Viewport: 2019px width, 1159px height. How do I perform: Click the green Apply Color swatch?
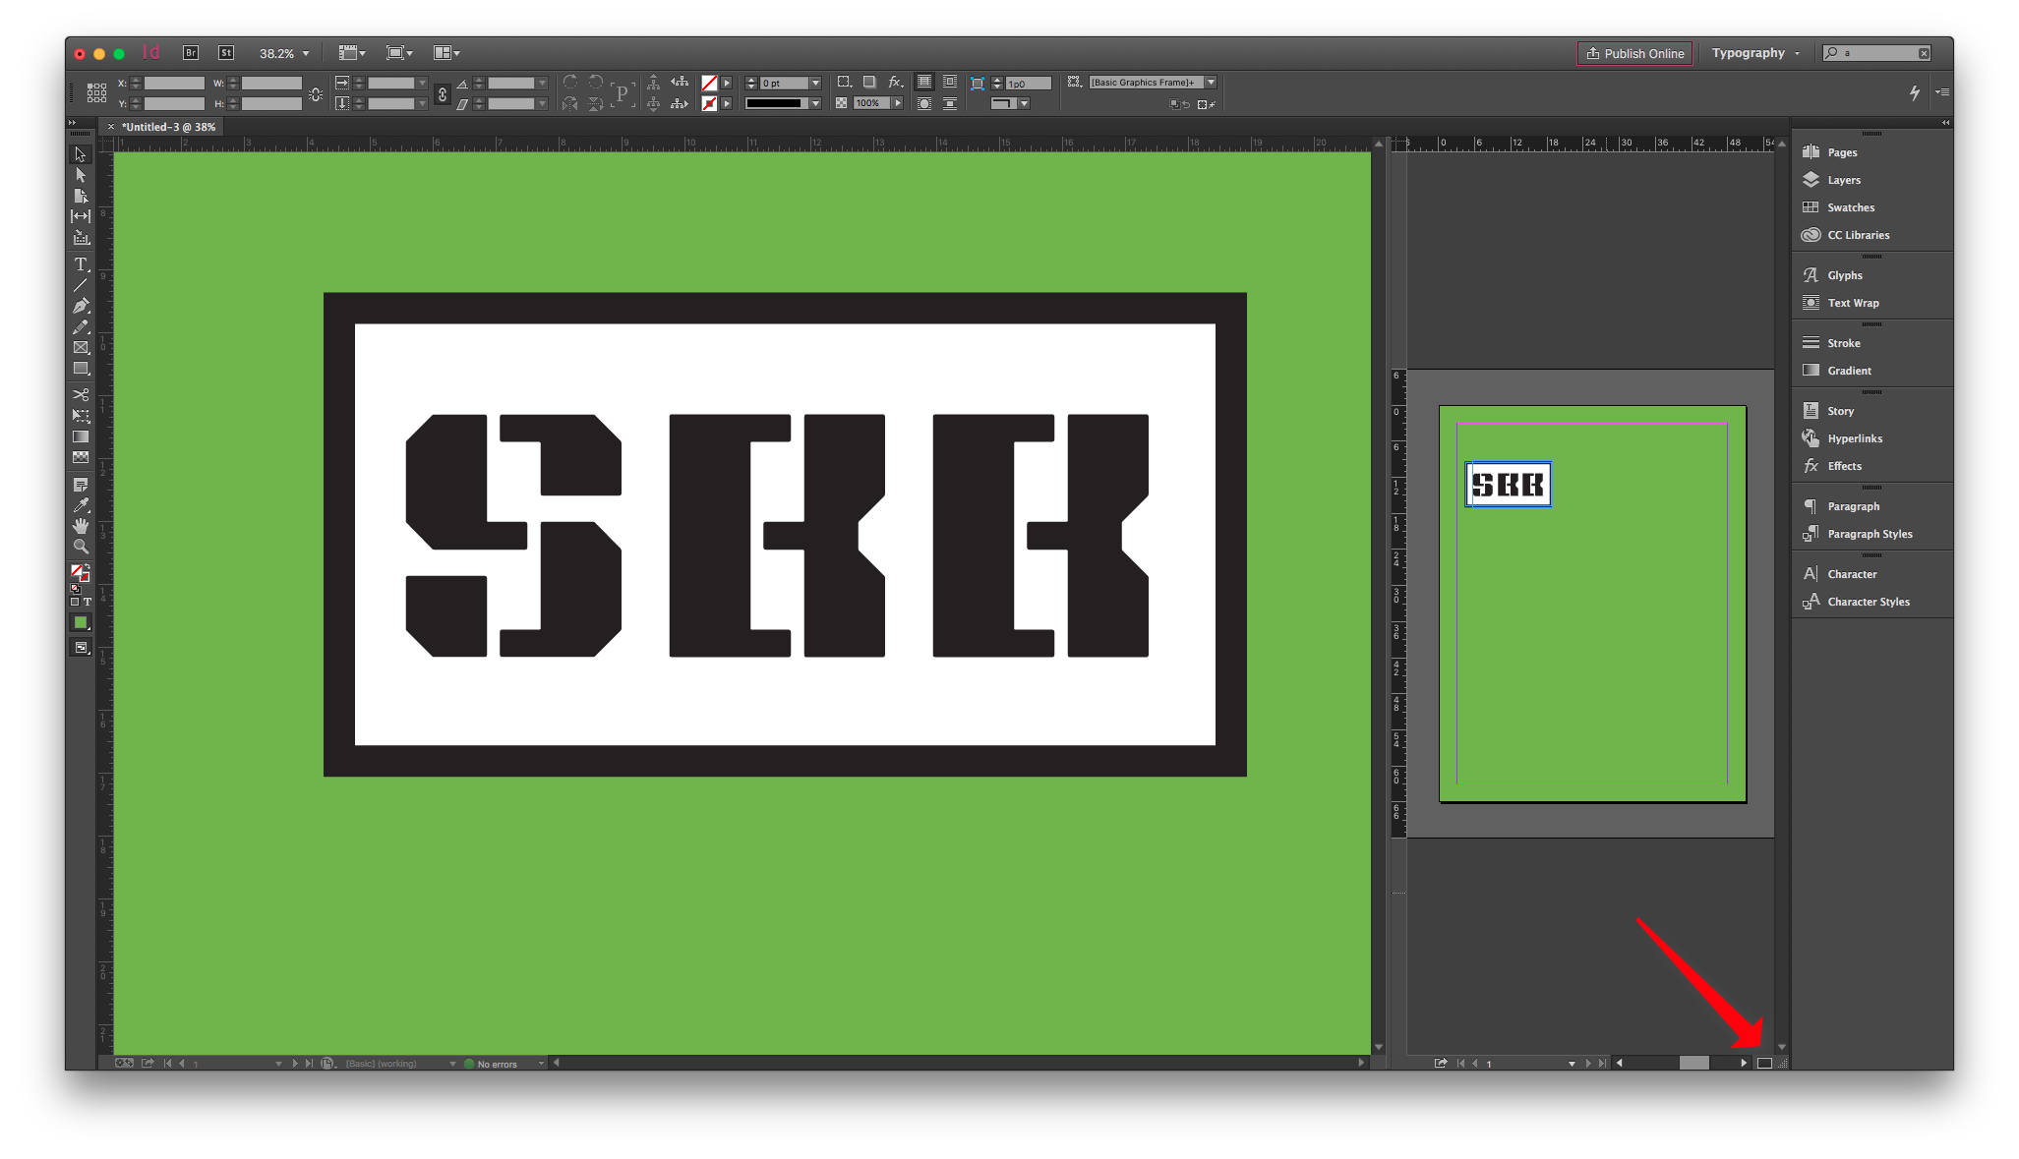(x=81, y=622)
